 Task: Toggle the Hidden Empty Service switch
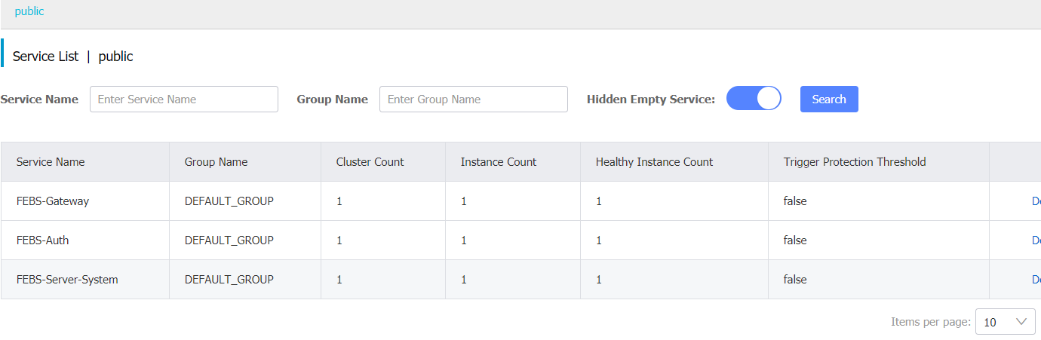click(753, 100)
